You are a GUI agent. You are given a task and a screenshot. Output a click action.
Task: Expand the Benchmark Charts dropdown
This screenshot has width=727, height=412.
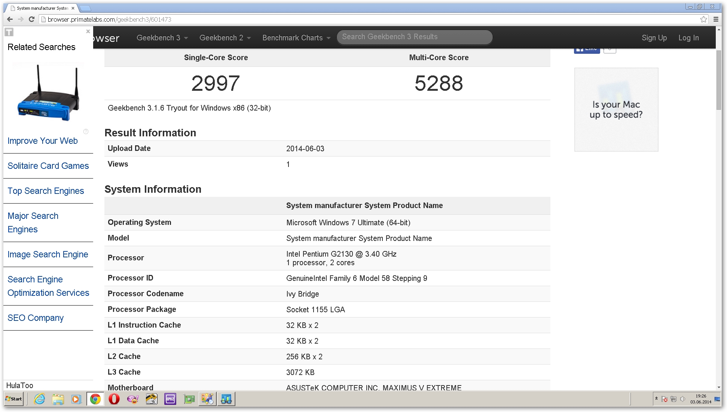coord(296,38)
